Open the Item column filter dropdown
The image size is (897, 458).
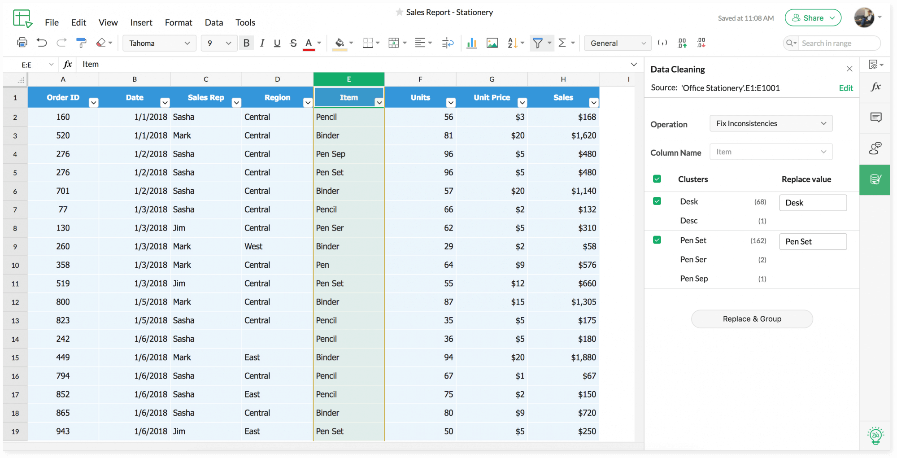click(379, 103)
